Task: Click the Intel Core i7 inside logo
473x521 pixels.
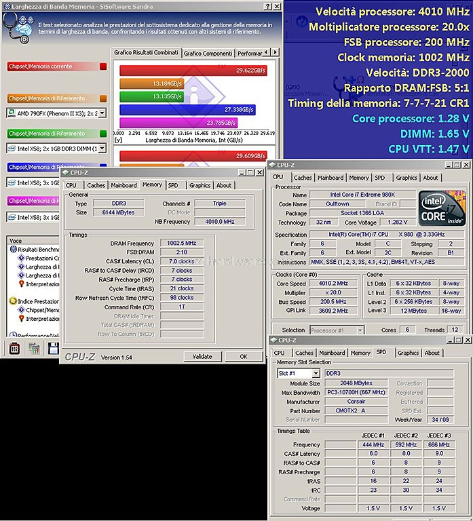Action: 442,208
